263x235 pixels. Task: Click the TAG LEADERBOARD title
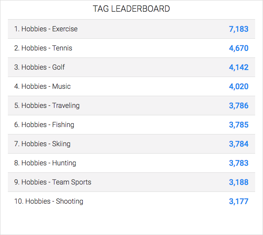click(x=131, y=9)
